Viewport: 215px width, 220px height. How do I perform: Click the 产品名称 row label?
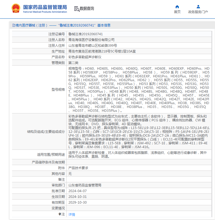58,57
